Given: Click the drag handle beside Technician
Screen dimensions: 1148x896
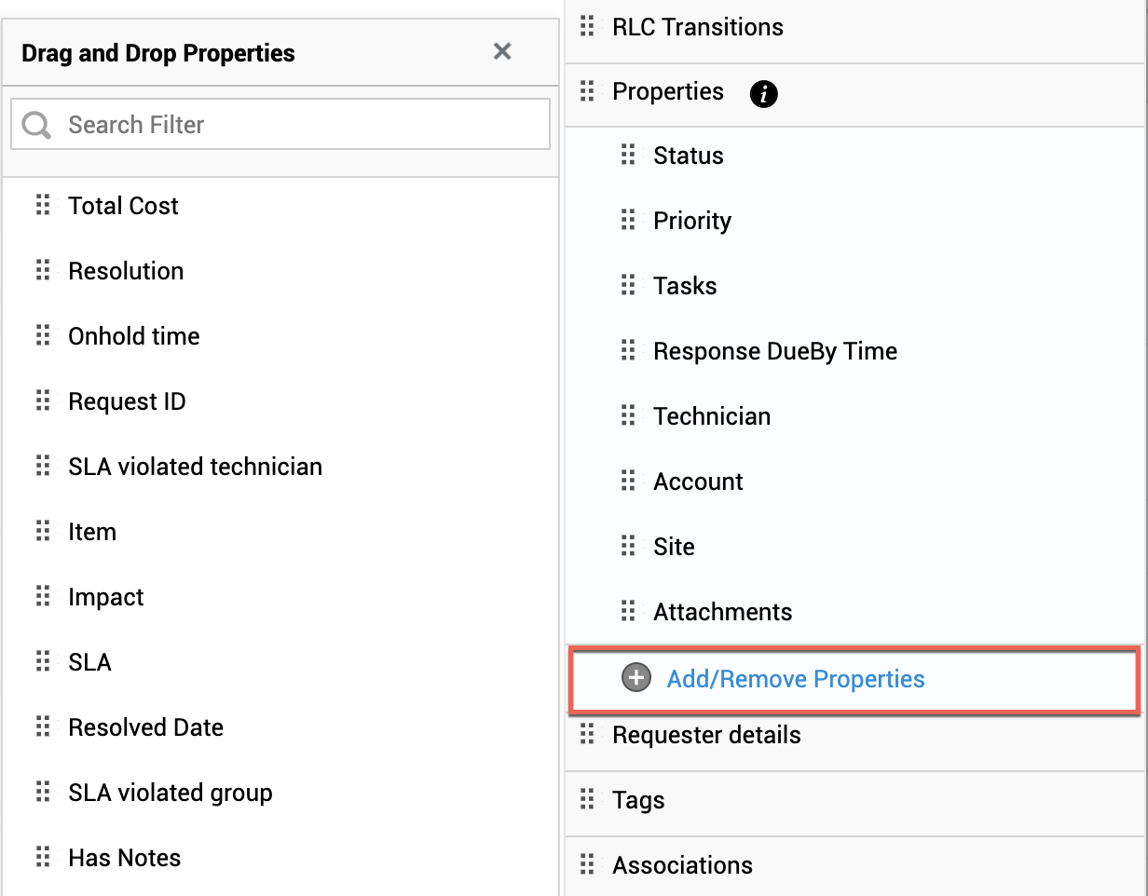Looking at the screenshot, I should pos(628,416).
